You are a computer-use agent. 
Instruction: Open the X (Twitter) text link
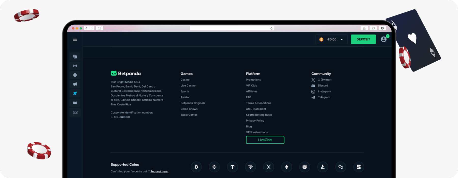click(x=325, y=80)
